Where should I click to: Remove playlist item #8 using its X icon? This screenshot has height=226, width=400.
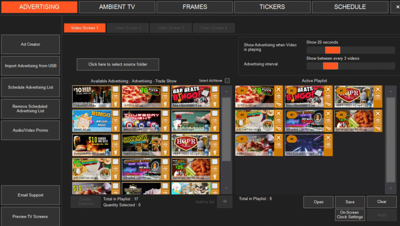(328, 138)
